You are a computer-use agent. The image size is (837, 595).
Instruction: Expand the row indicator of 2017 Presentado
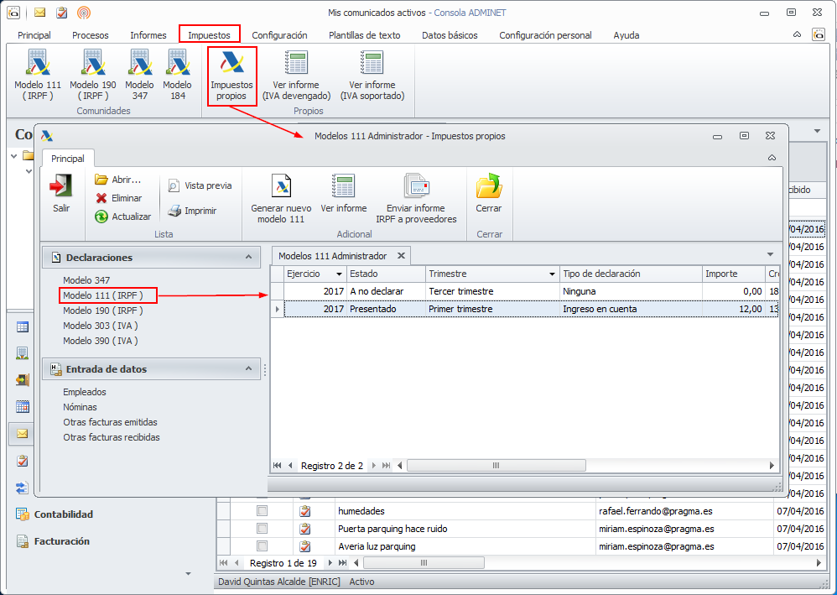[277, 309]
